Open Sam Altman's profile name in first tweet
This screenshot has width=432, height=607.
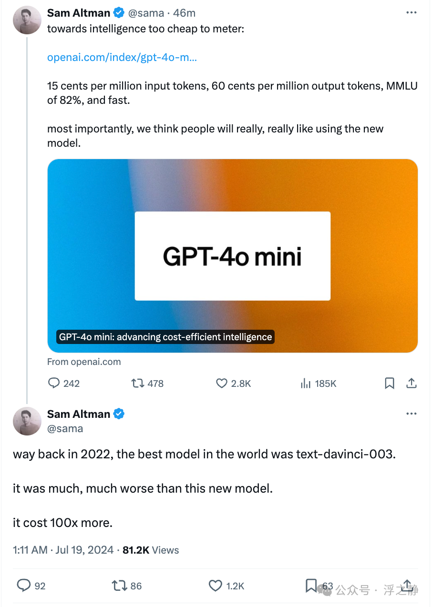coord(79,13)
